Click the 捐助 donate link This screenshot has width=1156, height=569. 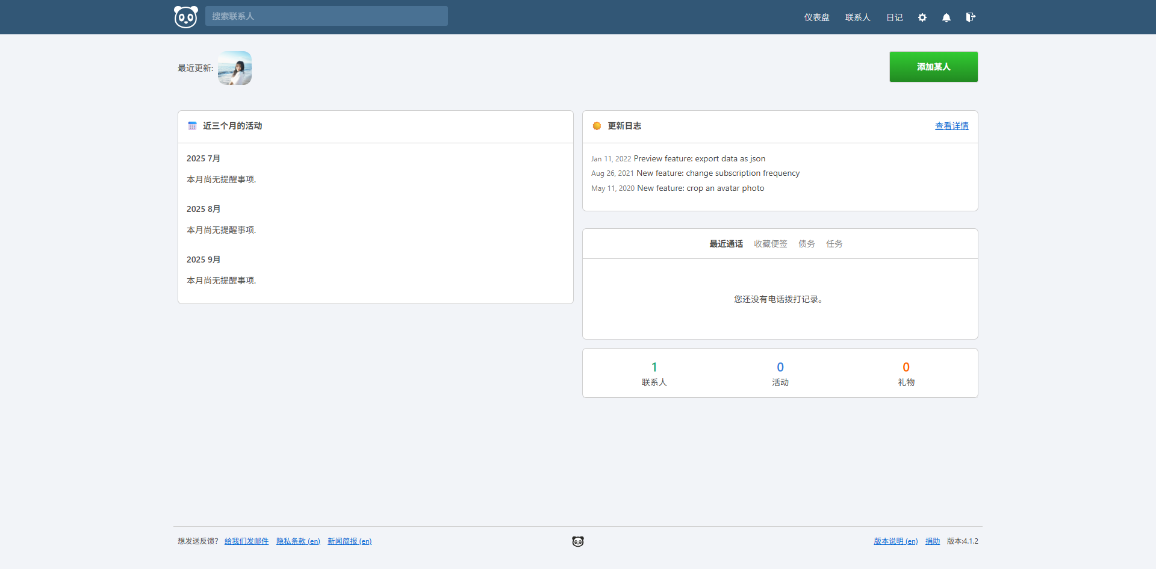[x=933, y=541]
